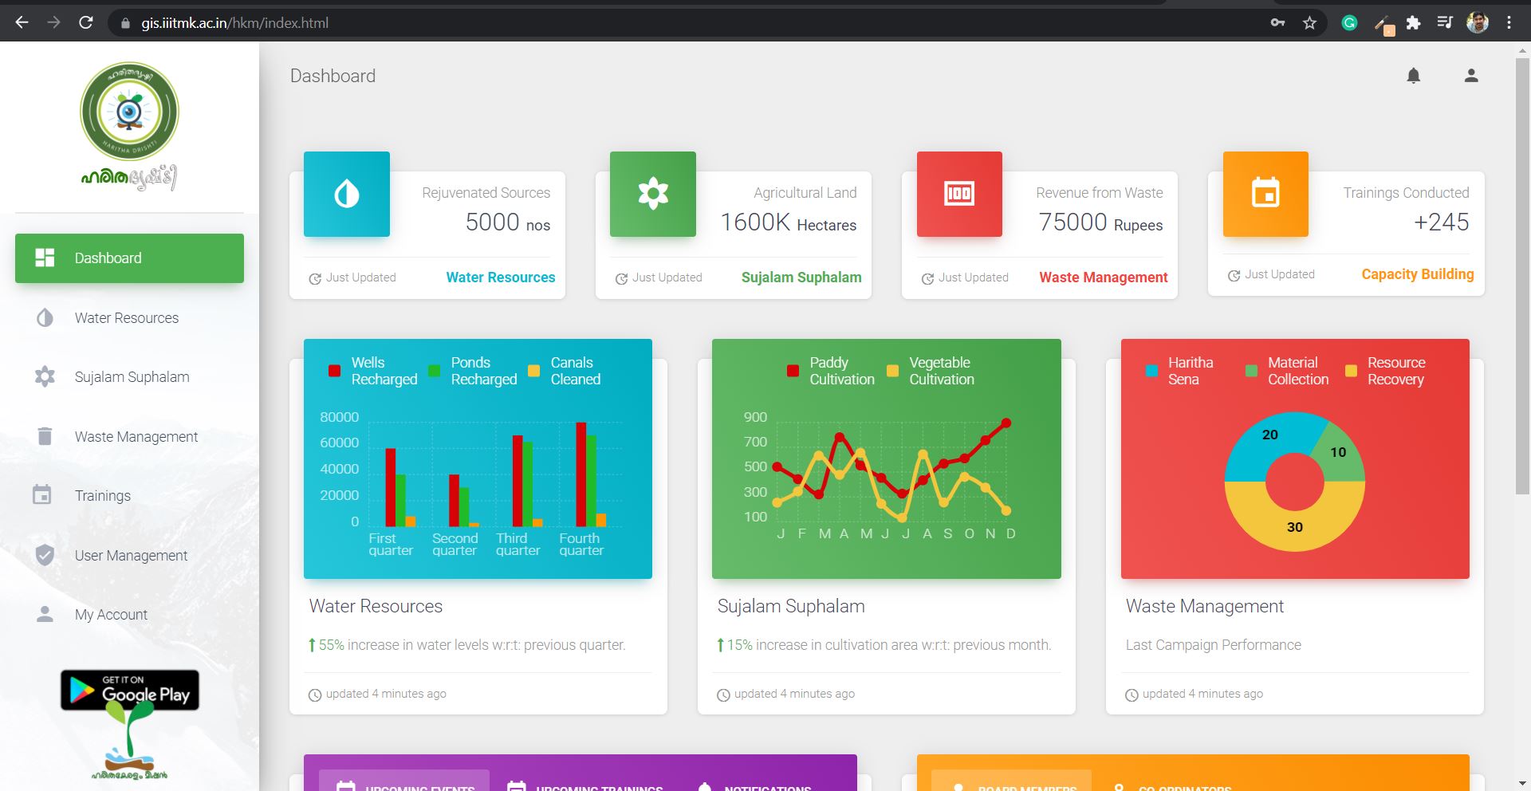The image size is (1531, 791).
Task: Open the browser profile avatar
Action: [x=1477, y=22]
